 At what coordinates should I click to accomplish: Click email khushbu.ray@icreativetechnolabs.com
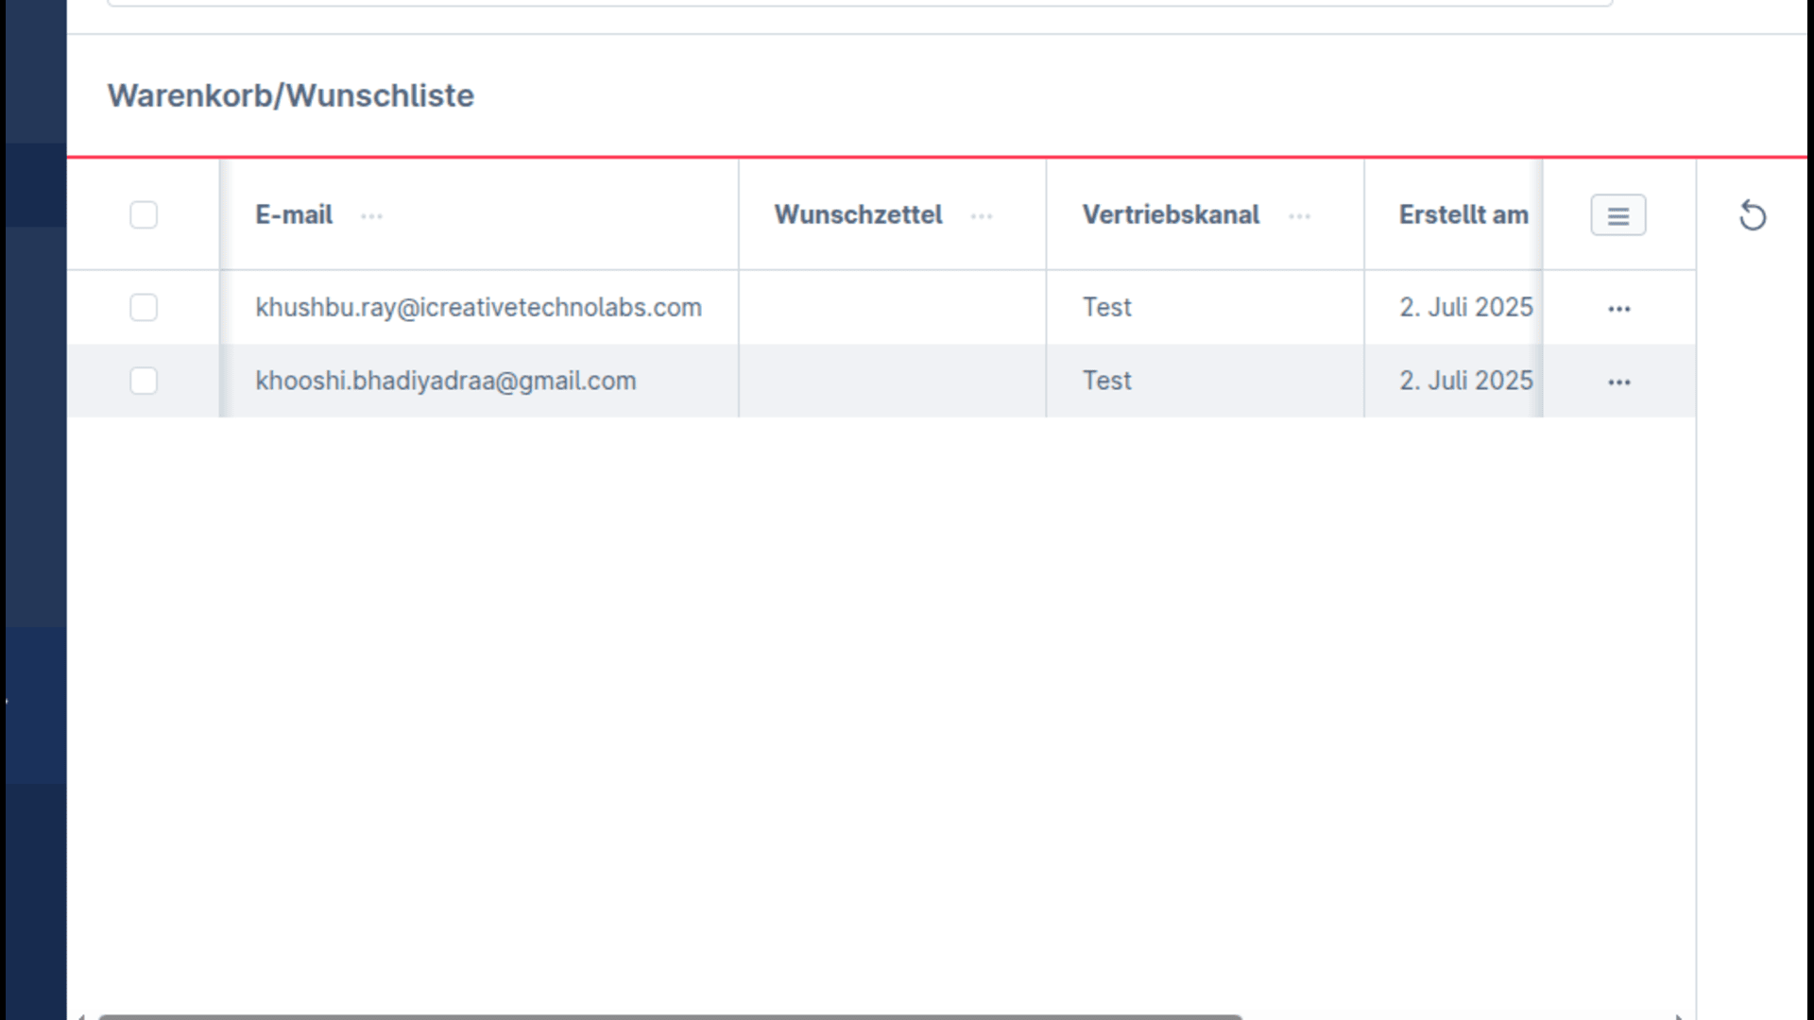[x=478, y=307]
